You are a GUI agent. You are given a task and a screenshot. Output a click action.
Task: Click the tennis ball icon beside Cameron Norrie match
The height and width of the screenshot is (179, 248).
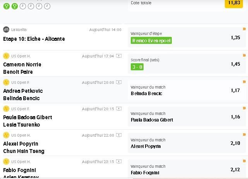coord(6,56)
